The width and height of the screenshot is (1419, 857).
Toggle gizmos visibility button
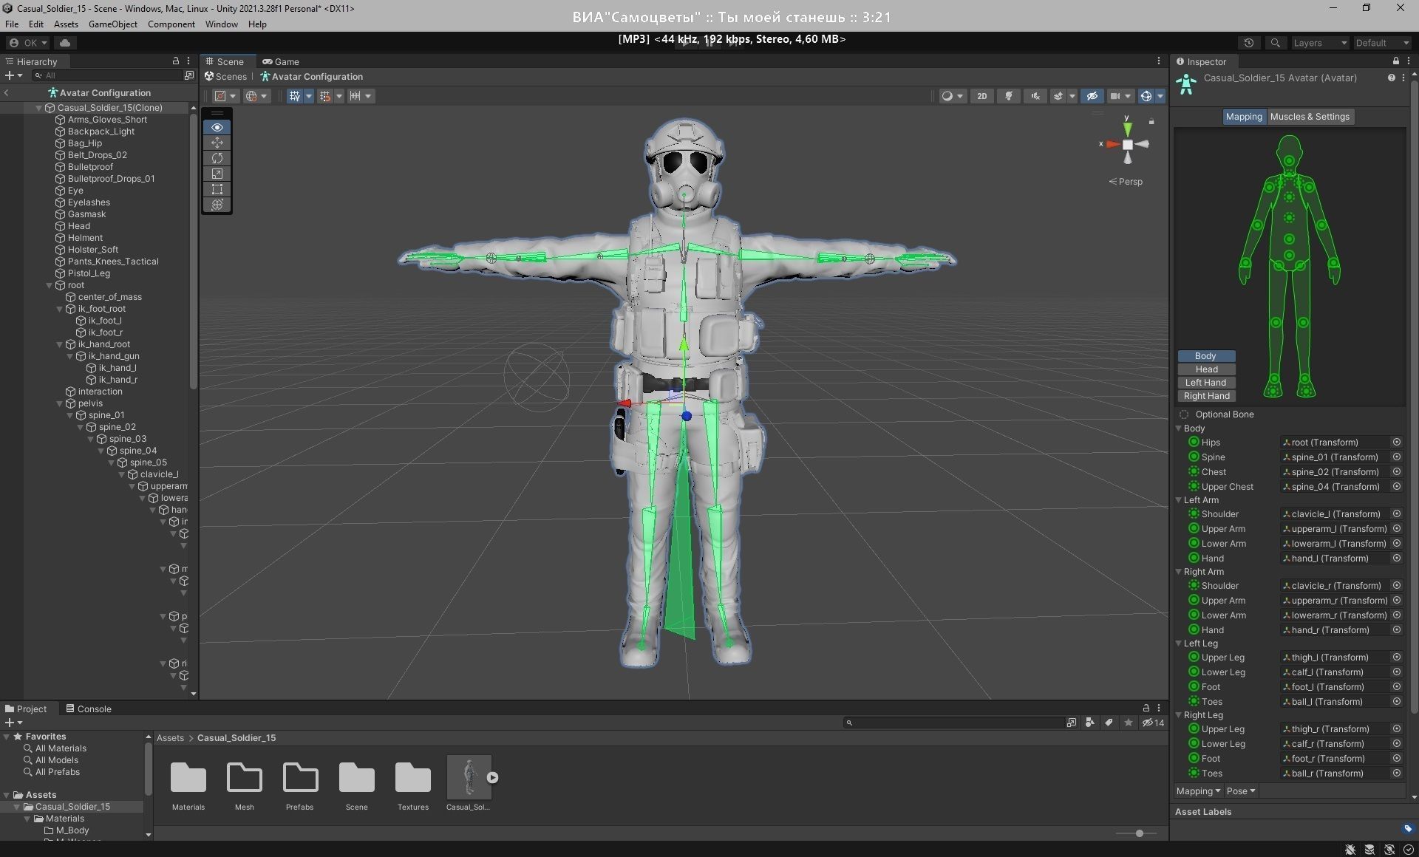[1146, 96]
